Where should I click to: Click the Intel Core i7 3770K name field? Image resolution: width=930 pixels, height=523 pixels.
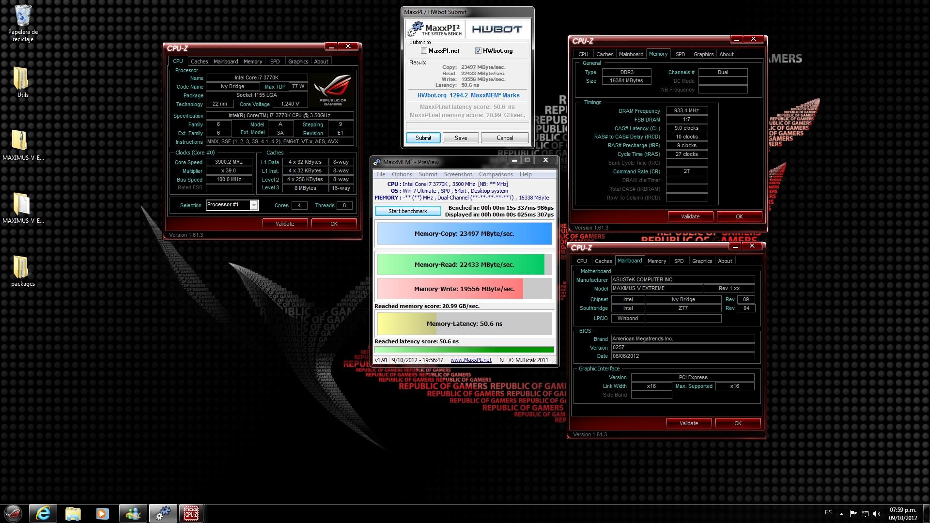point(257,77)
